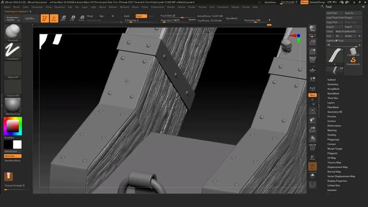Toggle the orange XYZ rotation button
The height and width of the screenshot is (207, 368).
(x=312, y=95)
